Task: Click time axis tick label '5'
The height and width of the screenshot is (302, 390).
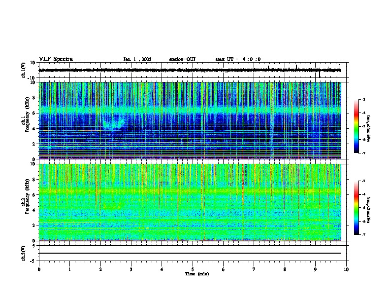Action: [x=193, y=269]
